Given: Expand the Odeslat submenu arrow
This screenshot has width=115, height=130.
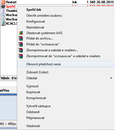Looking at the screenshot, I should pos(111,78).
